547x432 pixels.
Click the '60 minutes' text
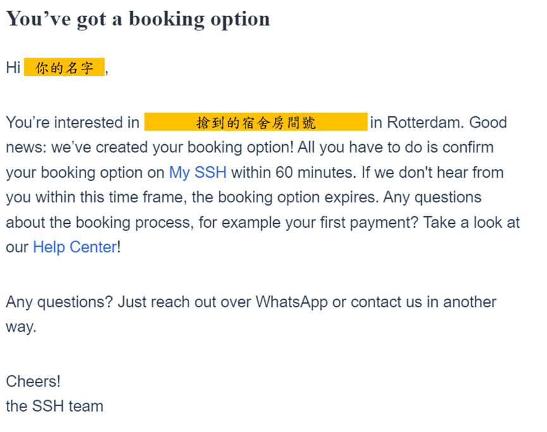coord(314,173)
